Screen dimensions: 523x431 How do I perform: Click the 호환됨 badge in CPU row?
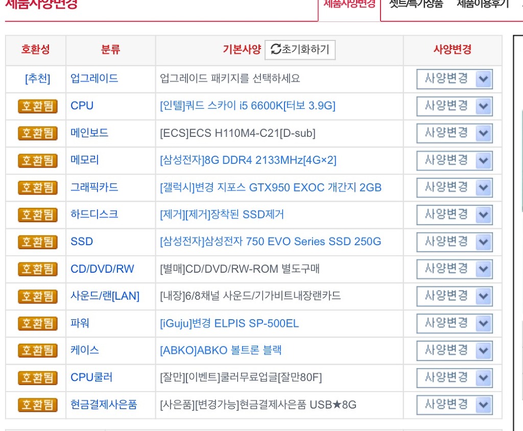tap(38, 106)
